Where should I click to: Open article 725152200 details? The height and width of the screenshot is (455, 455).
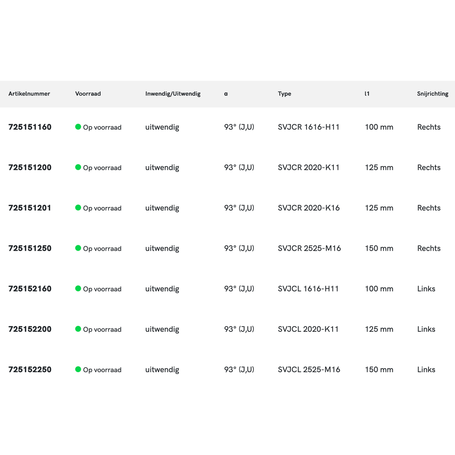(30, 329)
